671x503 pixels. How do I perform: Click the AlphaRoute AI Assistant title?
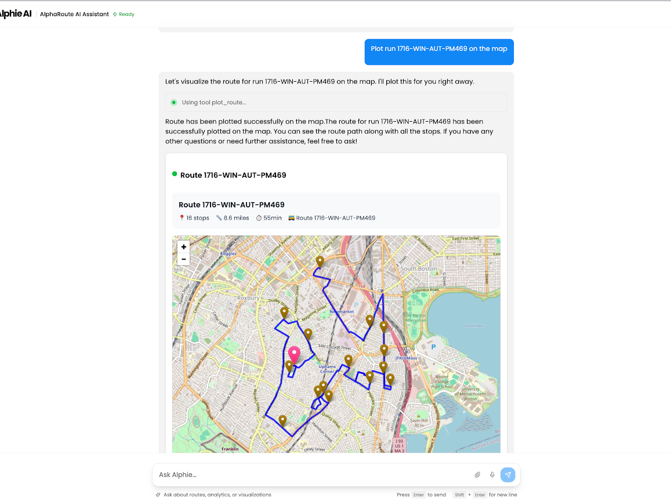click(74, 14)
